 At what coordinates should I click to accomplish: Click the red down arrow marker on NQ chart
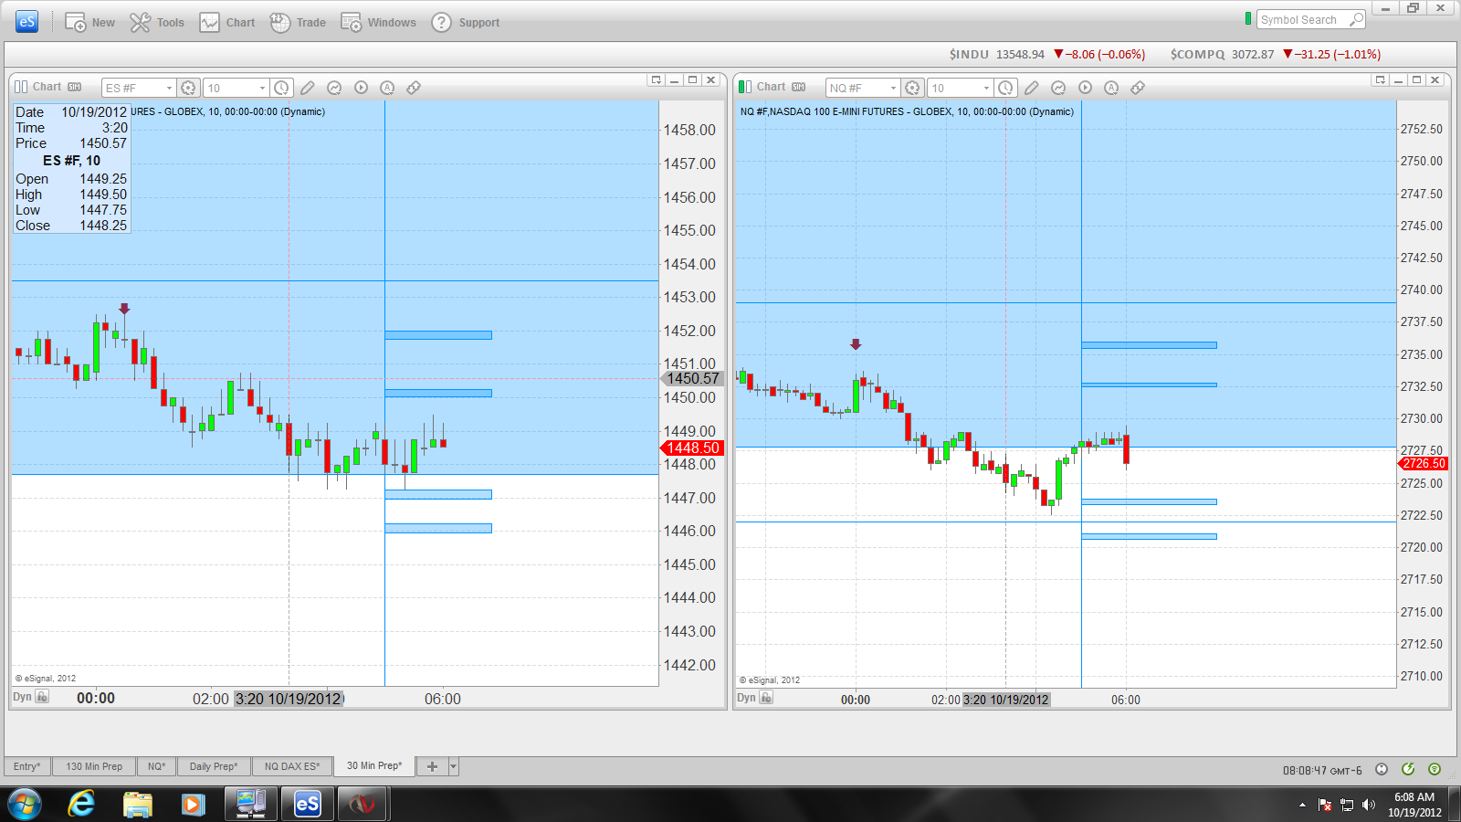pyautogui.click(x=856, y=344)
